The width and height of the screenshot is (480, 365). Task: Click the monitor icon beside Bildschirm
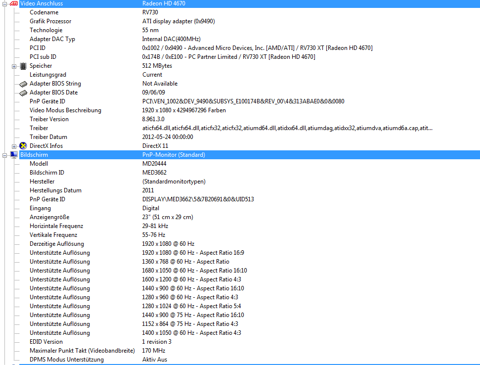tap(14, 155)
